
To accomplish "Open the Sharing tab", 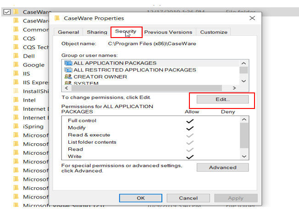I will 97,32.
